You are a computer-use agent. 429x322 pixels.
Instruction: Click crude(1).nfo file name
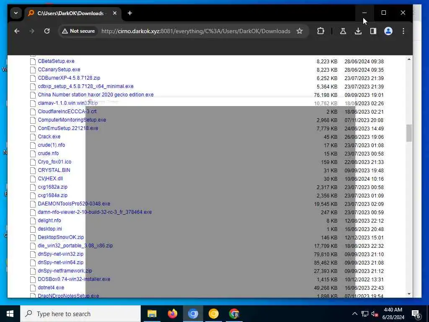tap(52, 145)
